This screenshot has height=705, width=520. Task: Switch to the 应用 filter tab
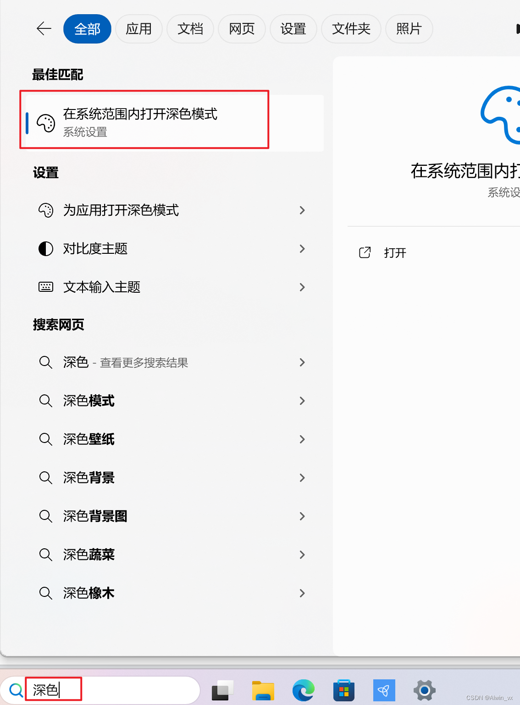click(139, 29)
